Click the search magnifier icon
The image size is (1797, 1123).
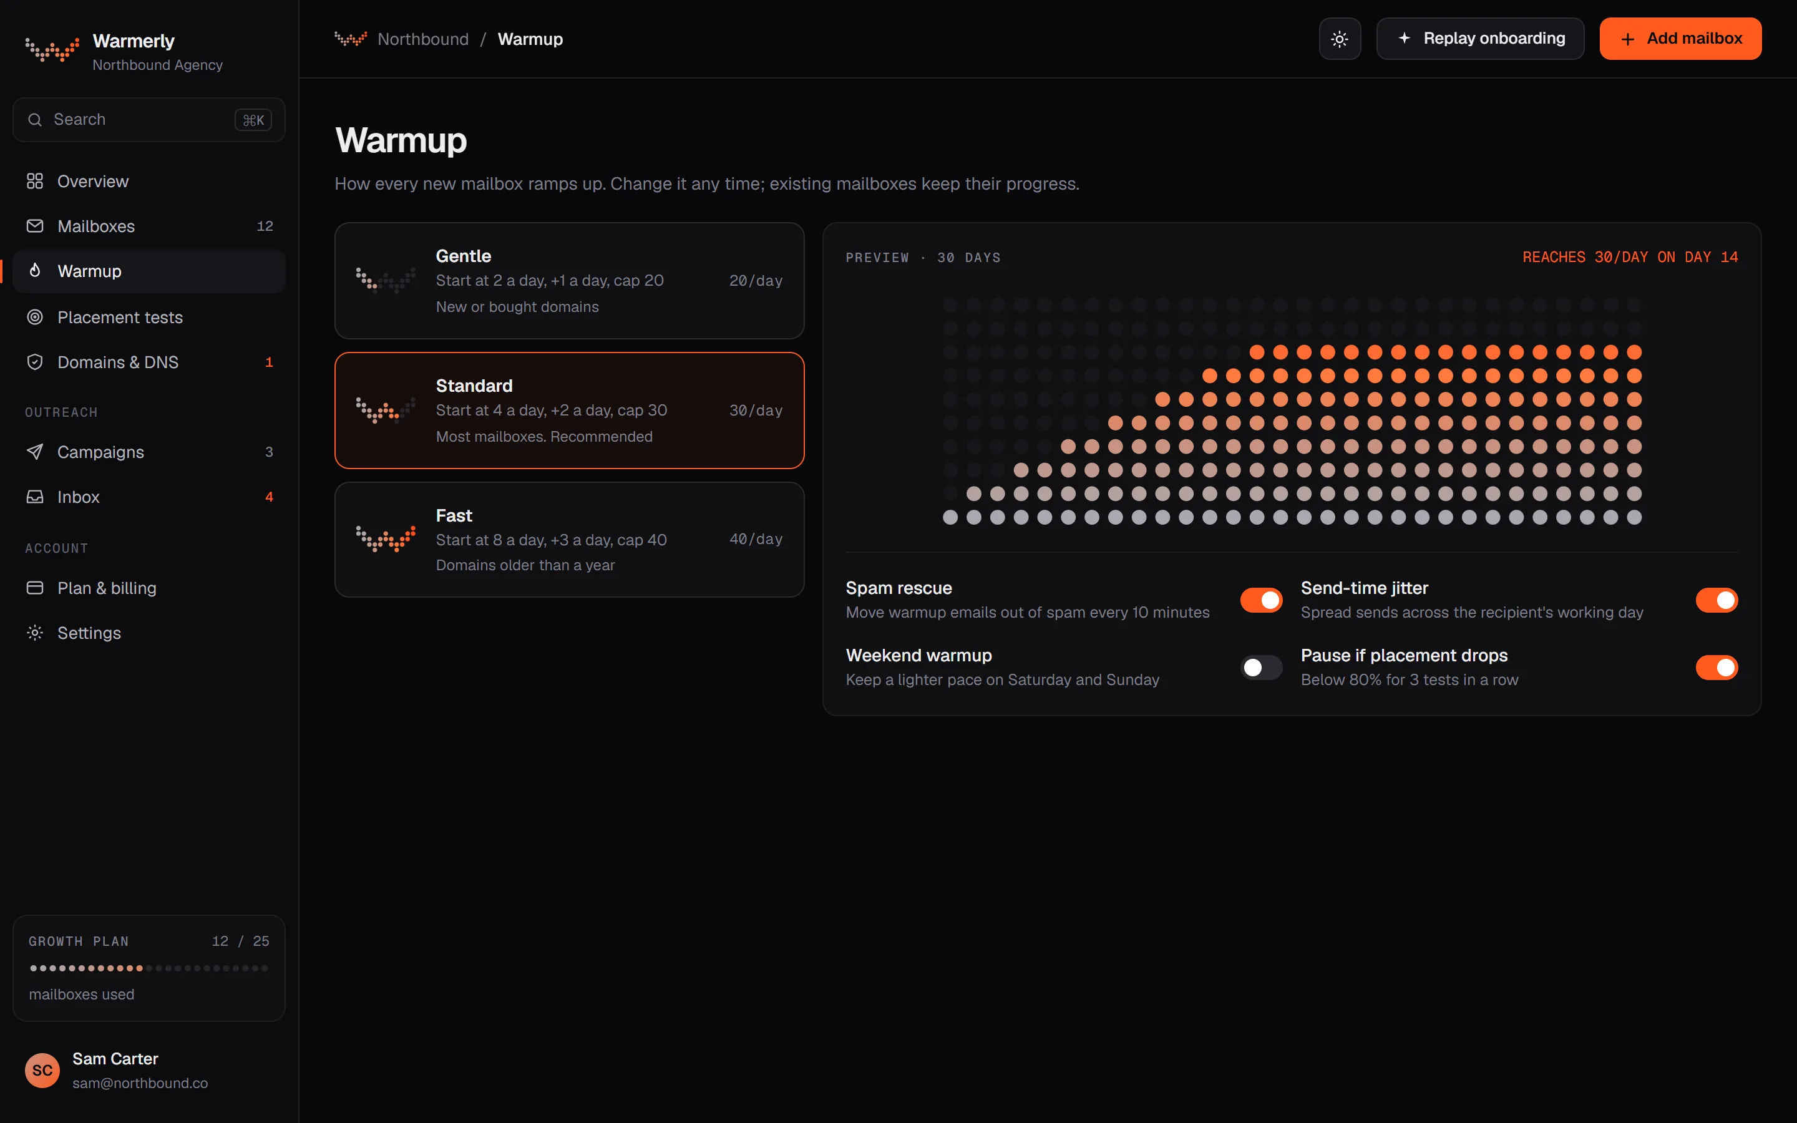click(35, 120)
